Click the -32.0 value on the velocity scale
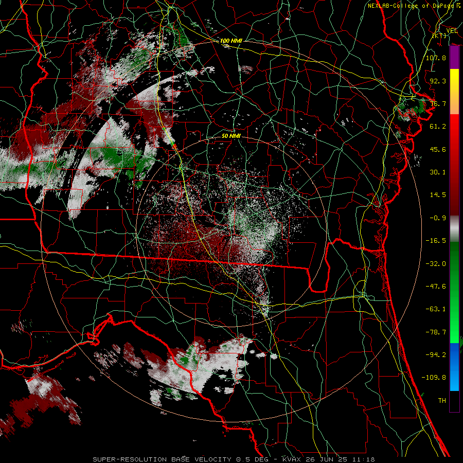Screen dimensions: 463x463 (436, 264)
